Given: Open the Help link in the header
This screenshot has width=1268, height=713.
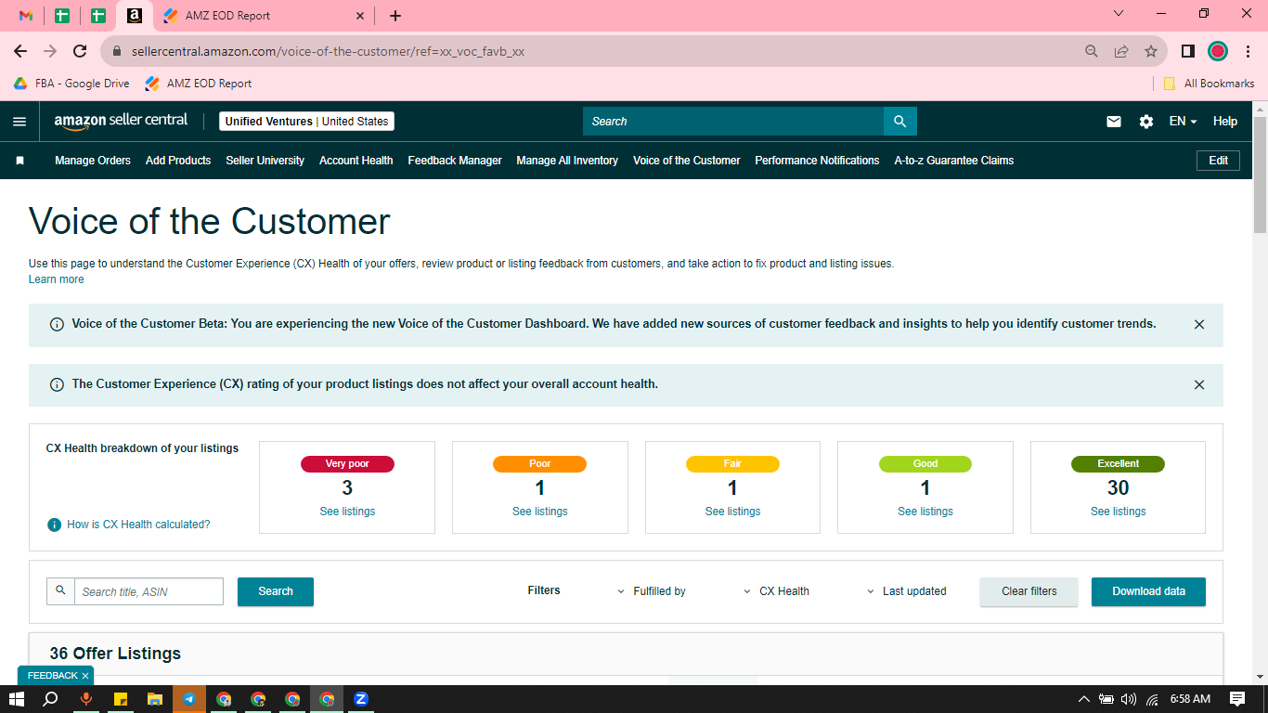Looking at the screenshot, I should click(1225, 122).
